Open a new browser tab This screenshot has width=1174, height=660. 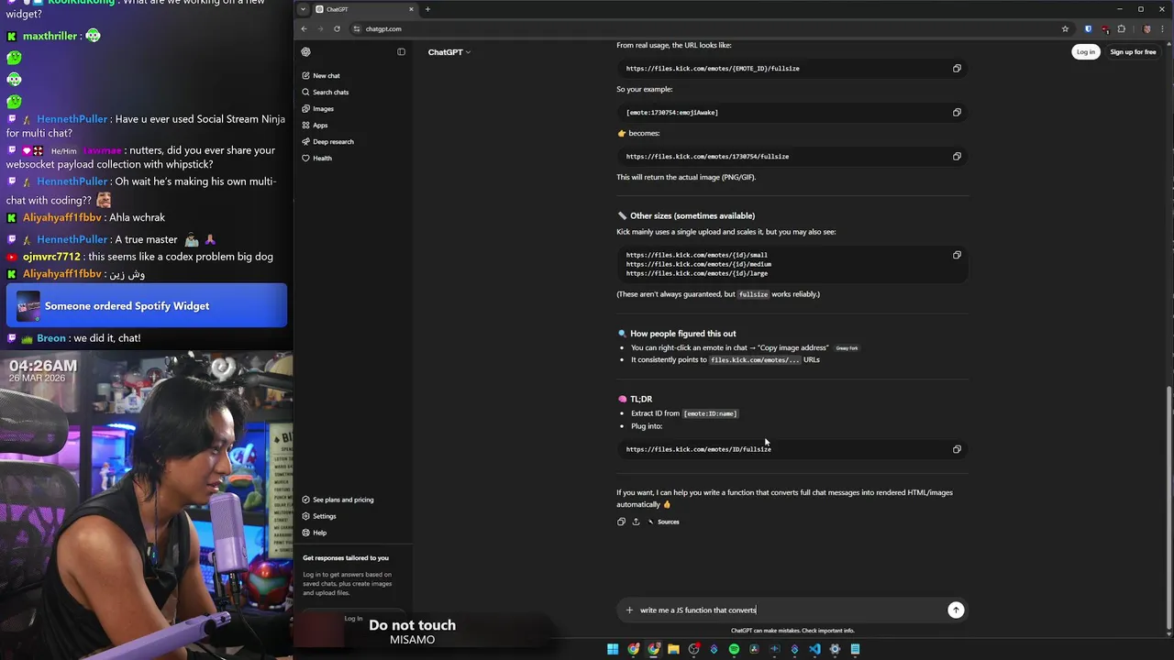pyautogui.click(x=427, y=9)
